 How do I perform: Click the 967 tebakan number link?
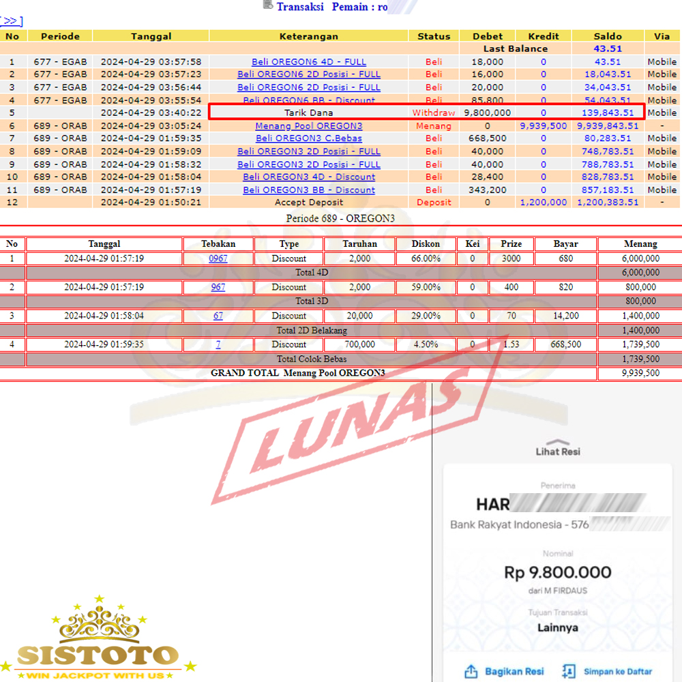point(218,287)
